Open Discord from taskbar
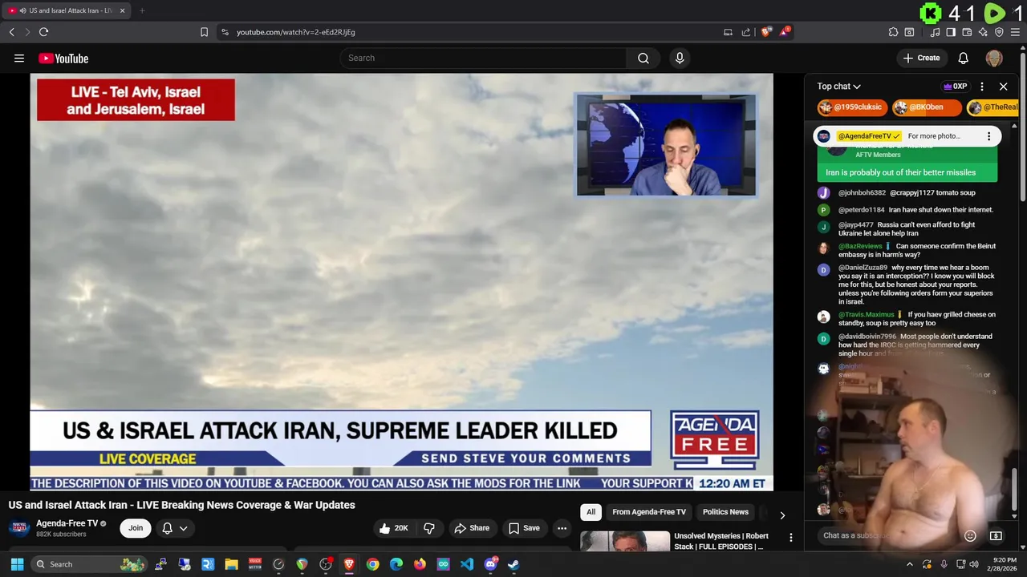 (x=490, y=564)
